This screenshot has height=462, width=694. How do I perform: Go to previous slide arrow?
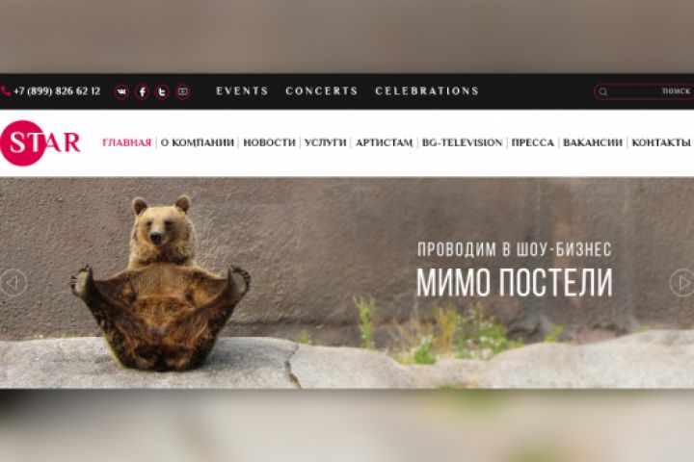point(13,282)
